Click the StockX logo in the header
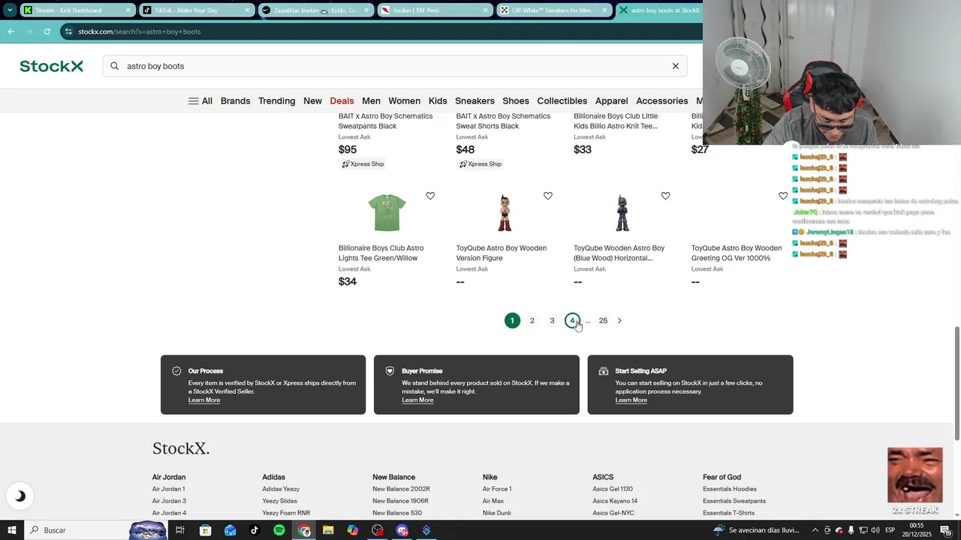This screenshot has width=961, height=540. pos(51,66)
